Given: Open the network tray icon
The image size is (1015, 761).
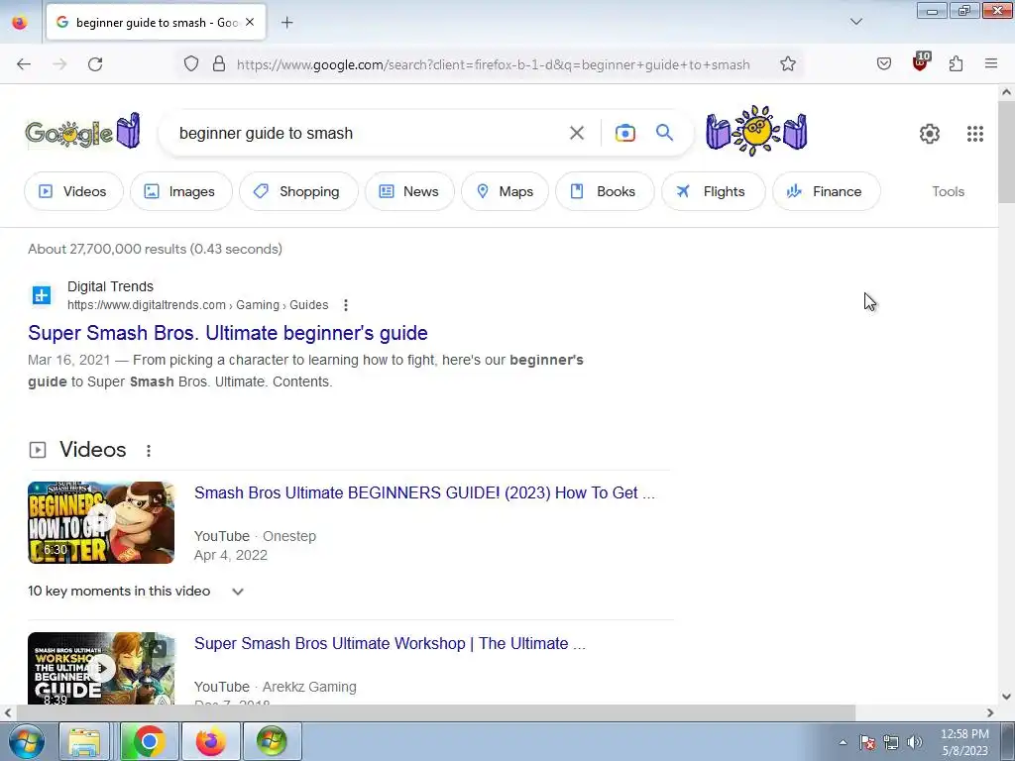Looking at the screenshot, I should click(891, 742).
